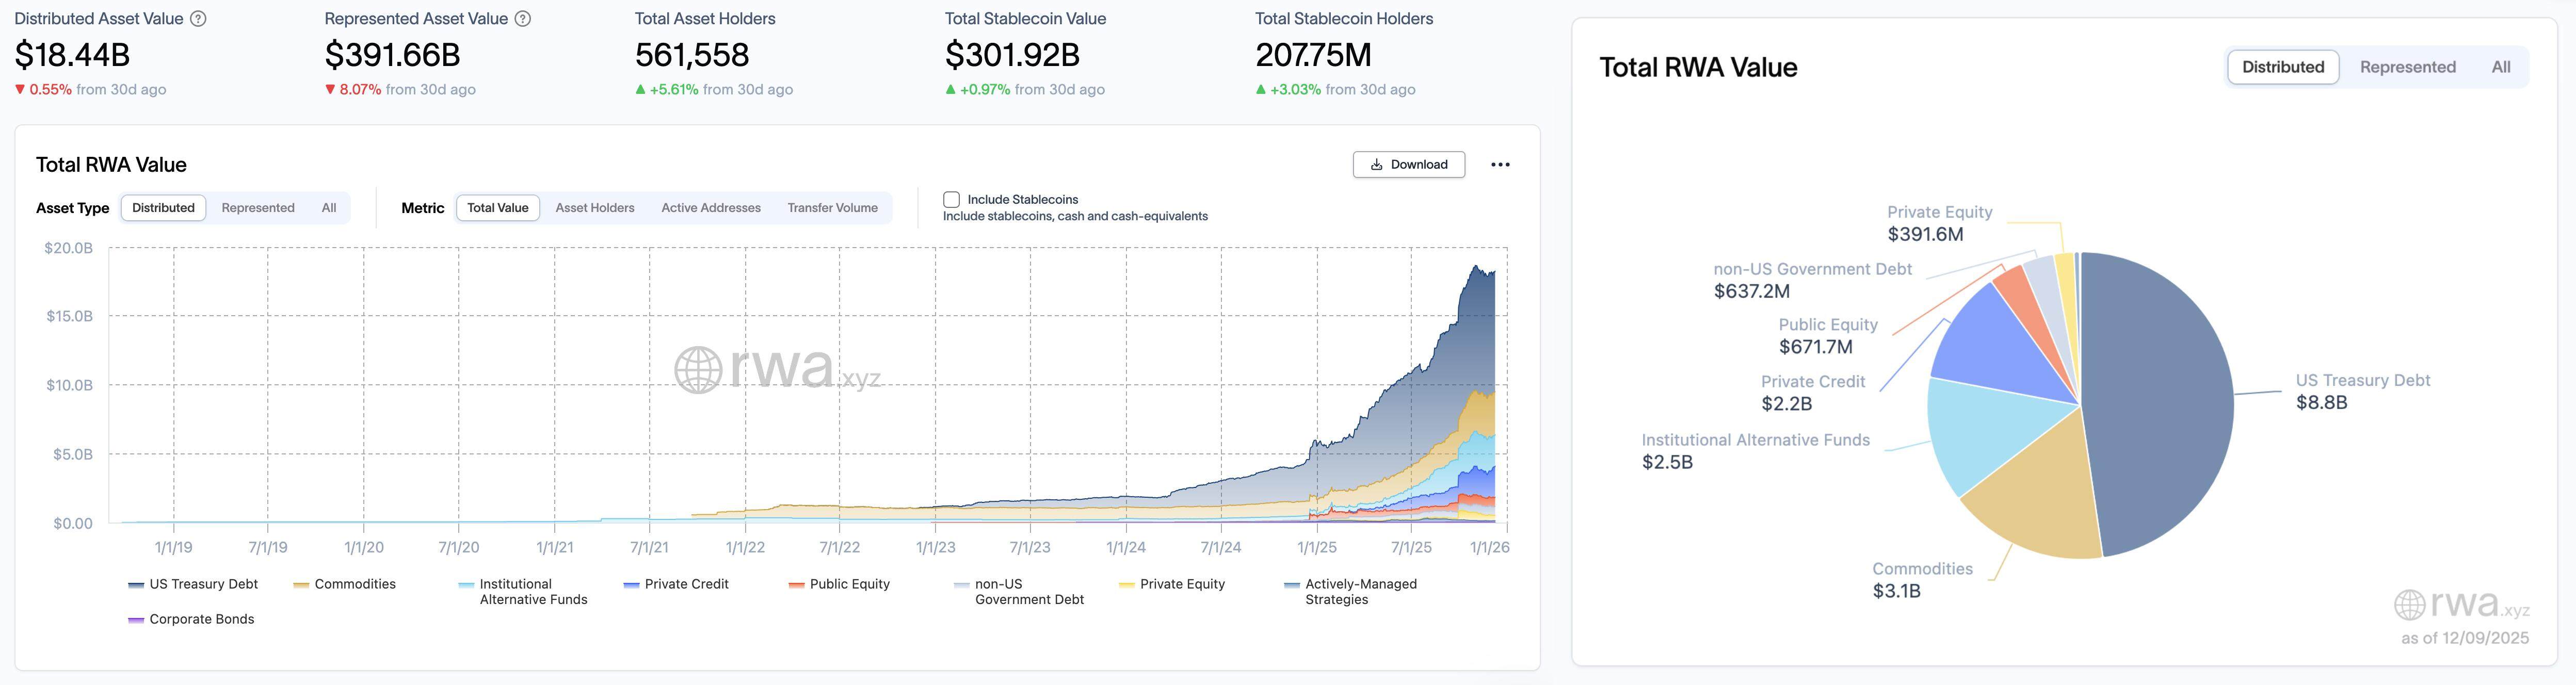Click US Treasury Debt pie slice
The image size is (2576, 685).
tap(2160, 400)
